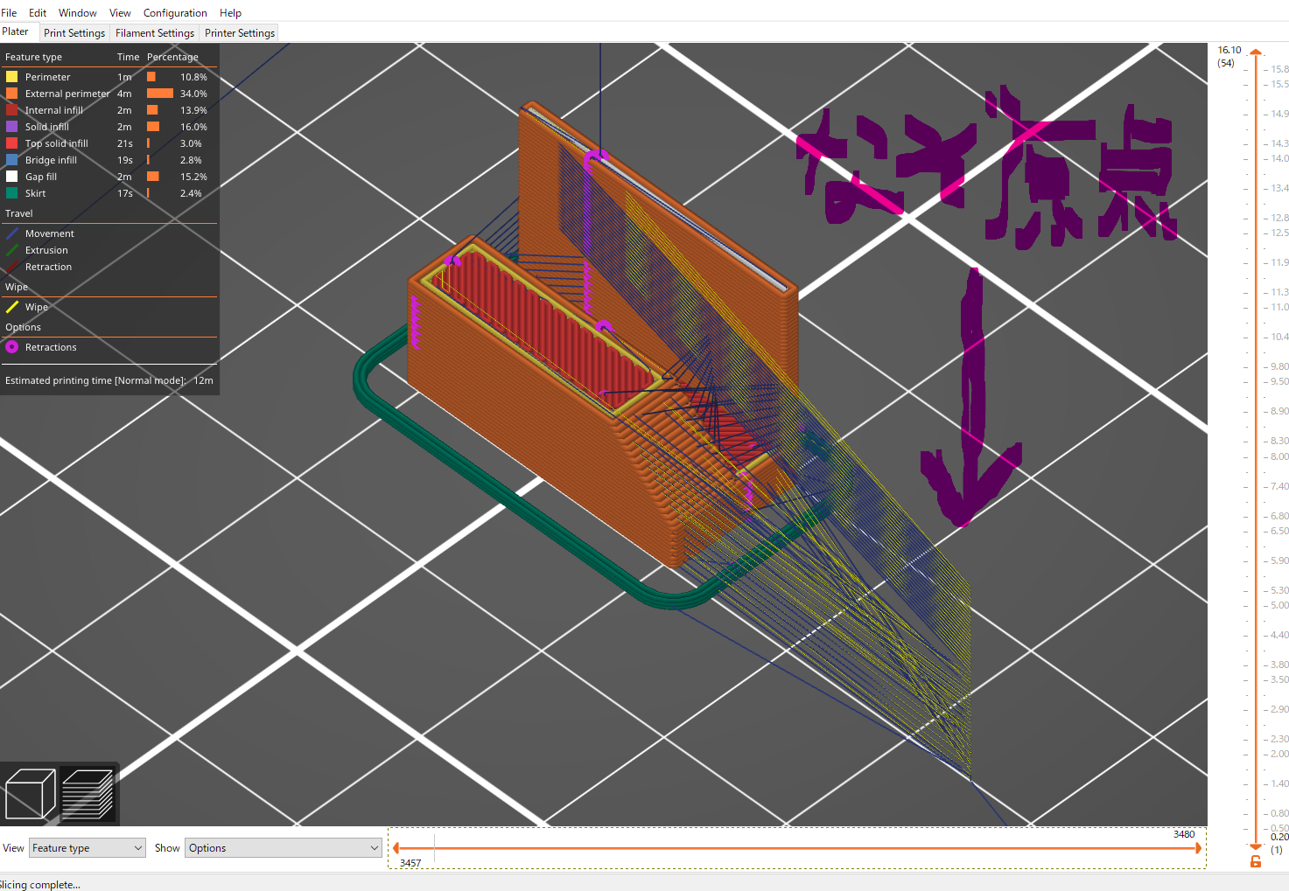Image resolution: width=1289 pixels, height=891 pixels.
Task: Click the Time column header
Action: pos(129,57)
